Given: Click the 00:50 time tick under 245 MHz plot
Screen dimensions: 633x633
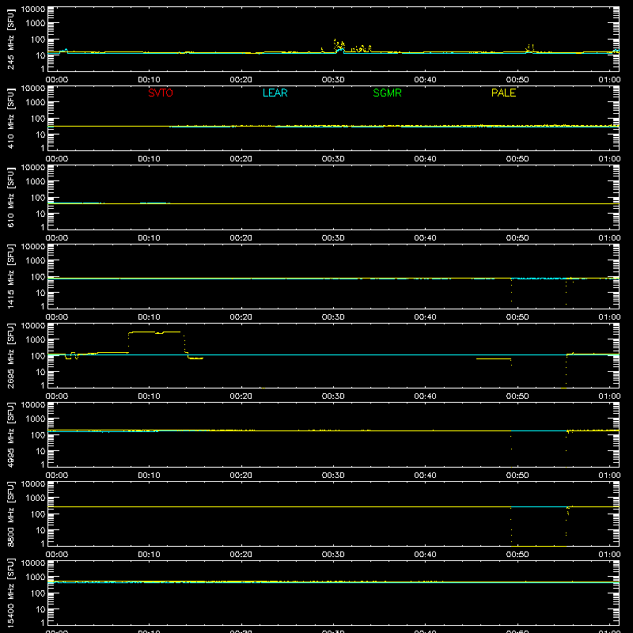Looking at the screenshot, I should [x=517, y=80].
